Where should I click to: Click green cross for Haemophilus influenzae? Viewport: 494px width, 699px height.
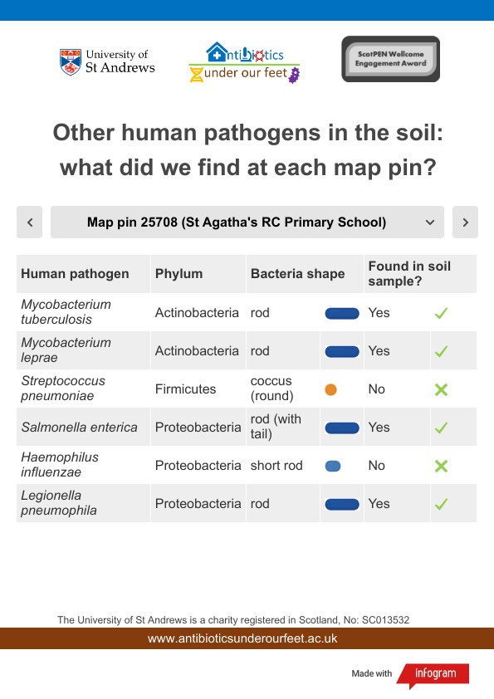click(441, 466)
